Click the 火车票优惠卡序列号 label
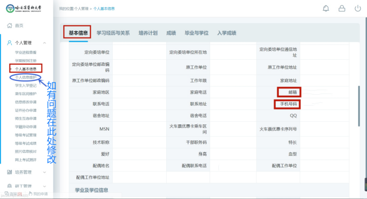 pos(278,129)
